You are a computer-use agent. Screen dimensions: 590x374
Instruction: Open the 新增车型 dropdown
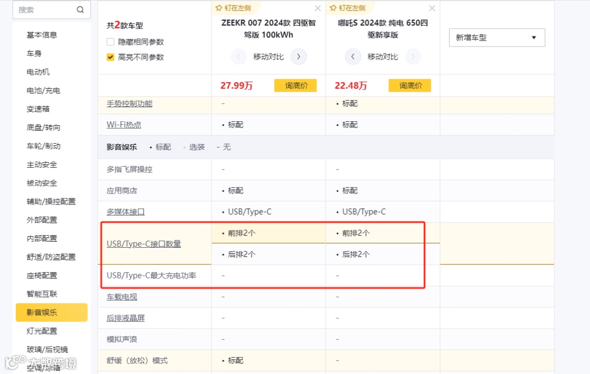click(x=497, y=38)
